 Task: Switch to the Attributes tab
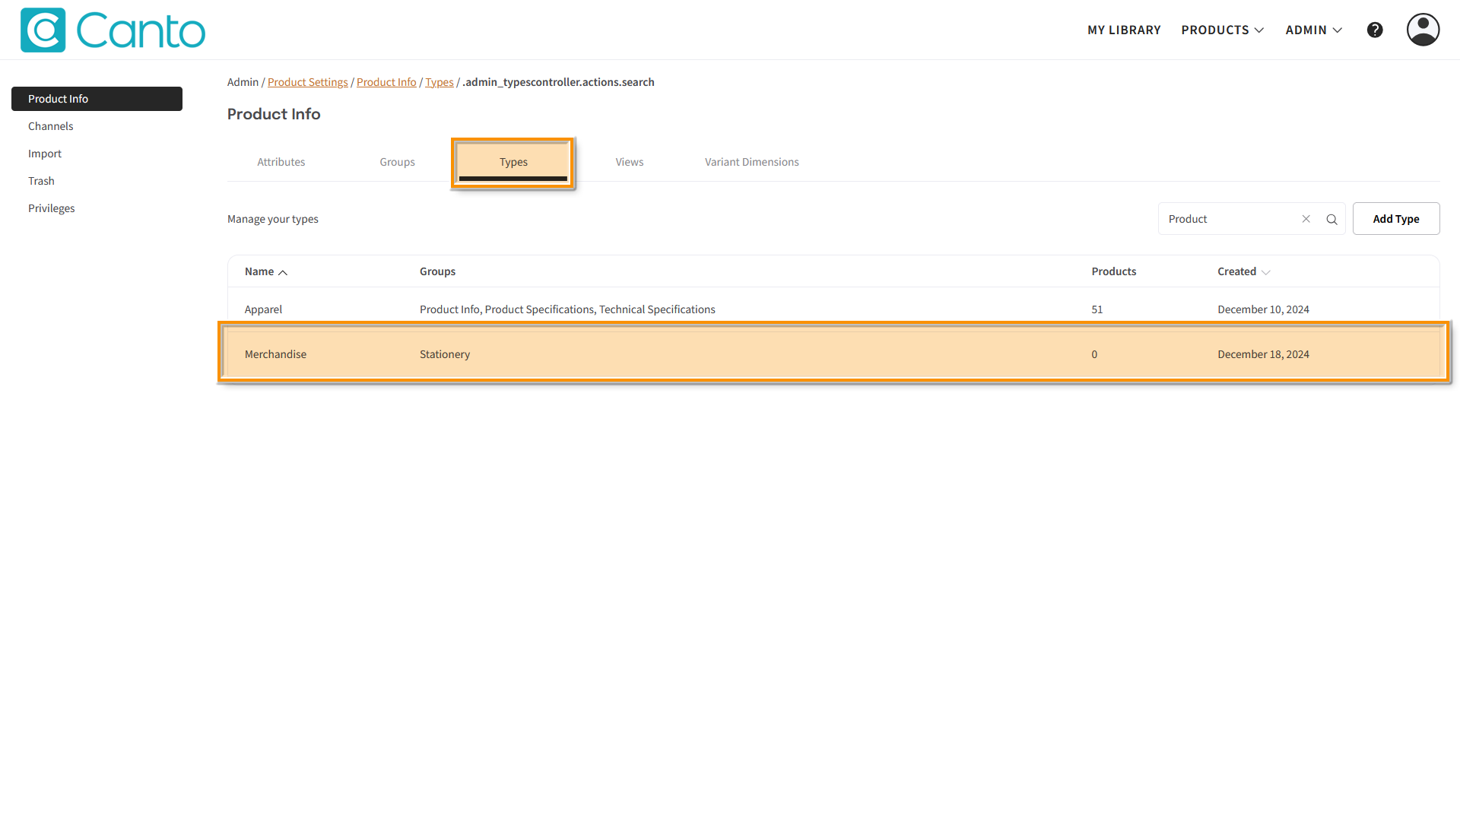[x=281, y=162]
